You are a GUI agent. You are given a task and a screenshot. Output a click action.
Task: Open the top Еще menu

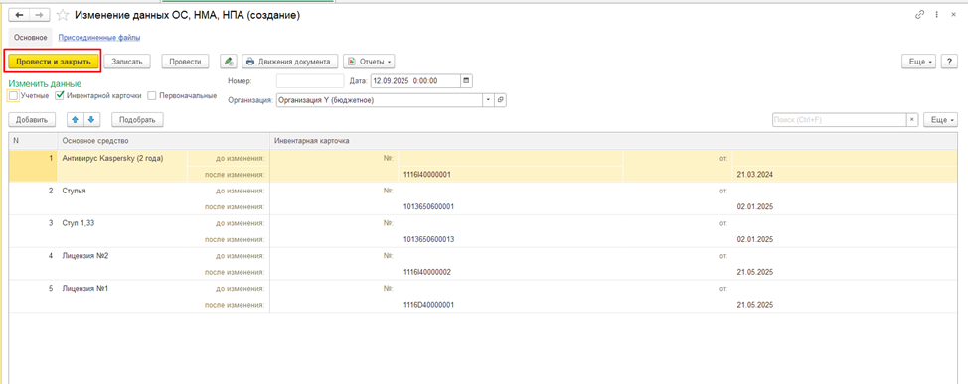[919, 62]
